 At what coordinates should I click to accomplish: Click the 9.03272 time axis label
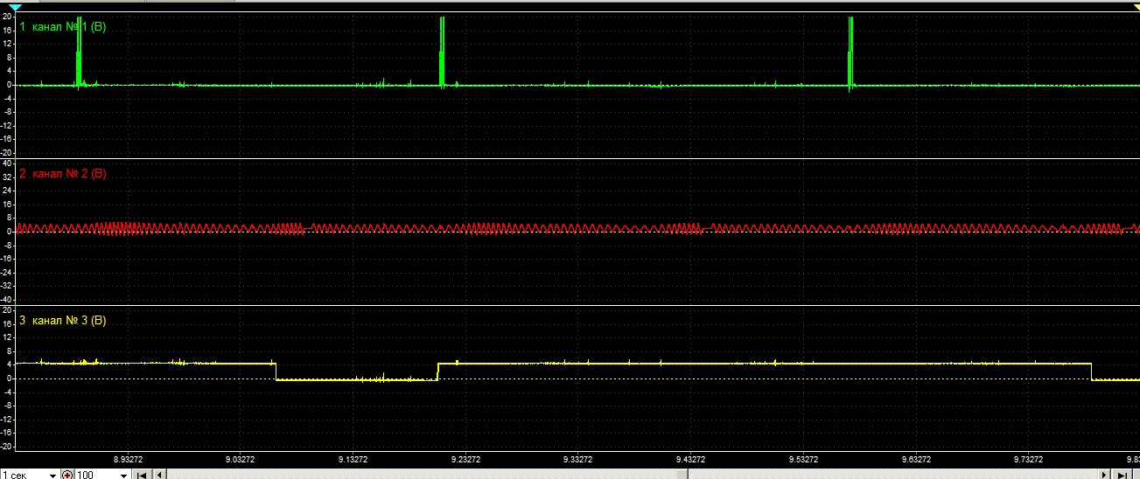click(x=240, y=458)
